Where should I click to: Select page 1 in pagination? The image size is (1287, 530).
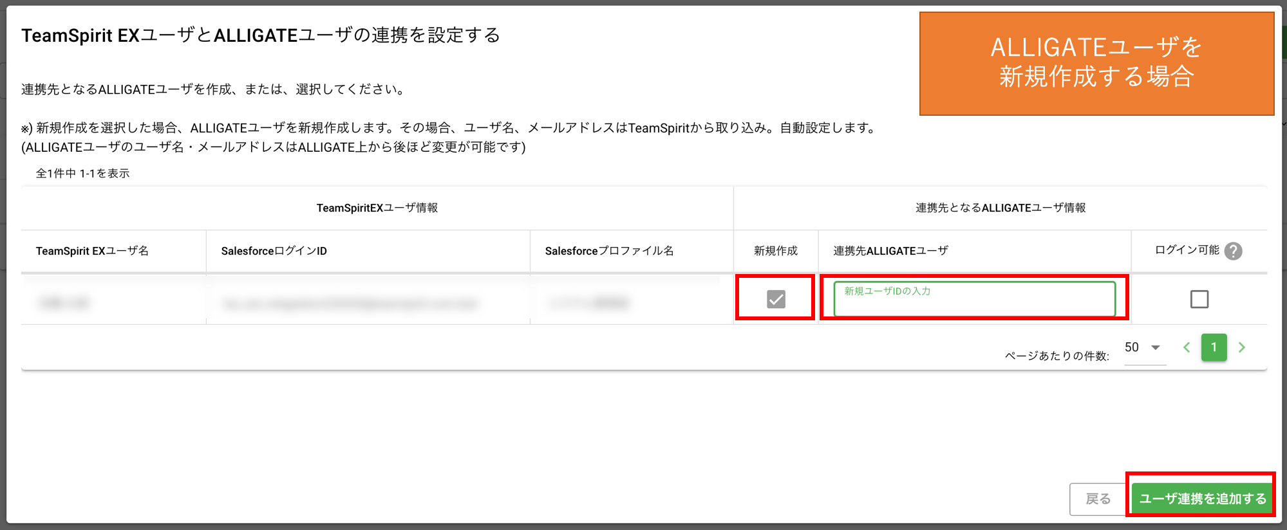(x=1214, y=347)
